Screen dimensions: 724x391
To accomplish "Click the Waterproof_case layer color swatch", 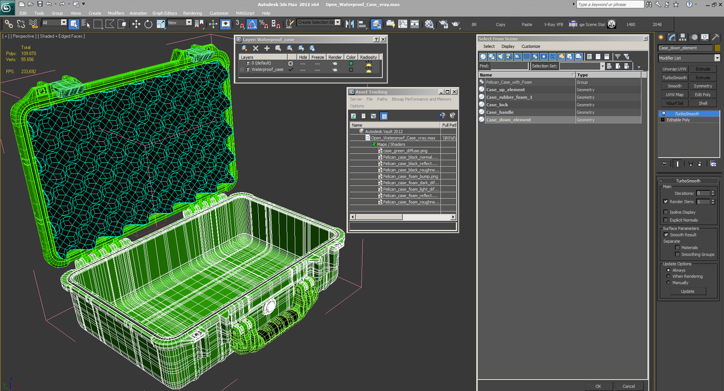I will click(x=351, y=69).
